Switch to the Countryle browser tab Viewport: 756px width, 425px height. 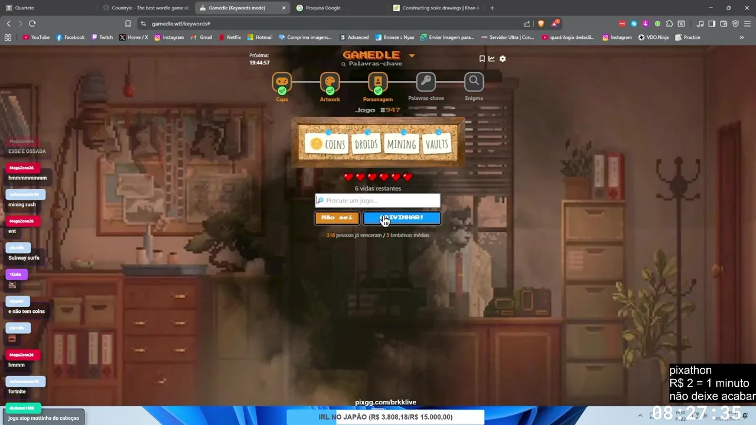pos(145,8)
